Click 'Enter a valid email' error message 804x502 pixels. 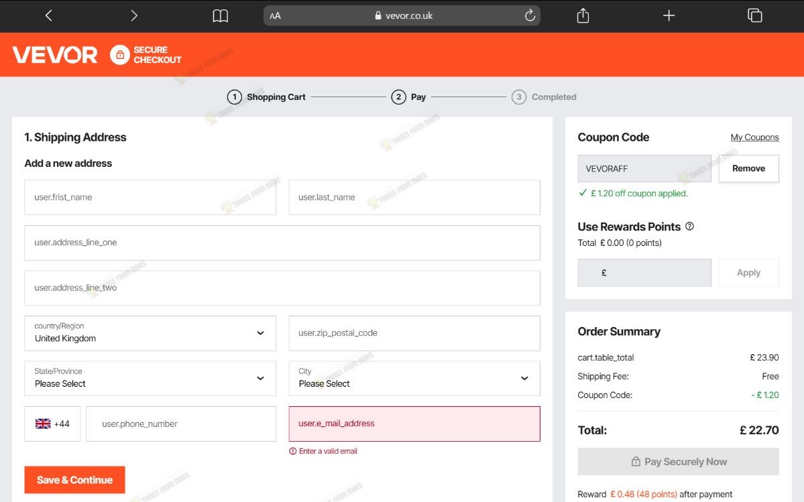pos(328,451)
